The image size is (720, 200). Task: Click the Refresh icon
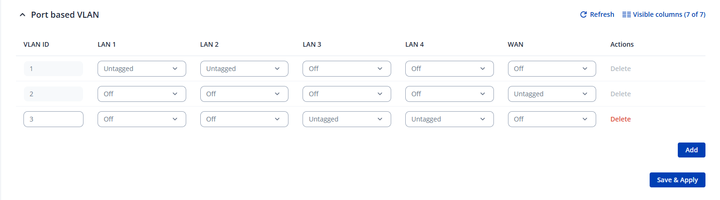click(584, 14)
